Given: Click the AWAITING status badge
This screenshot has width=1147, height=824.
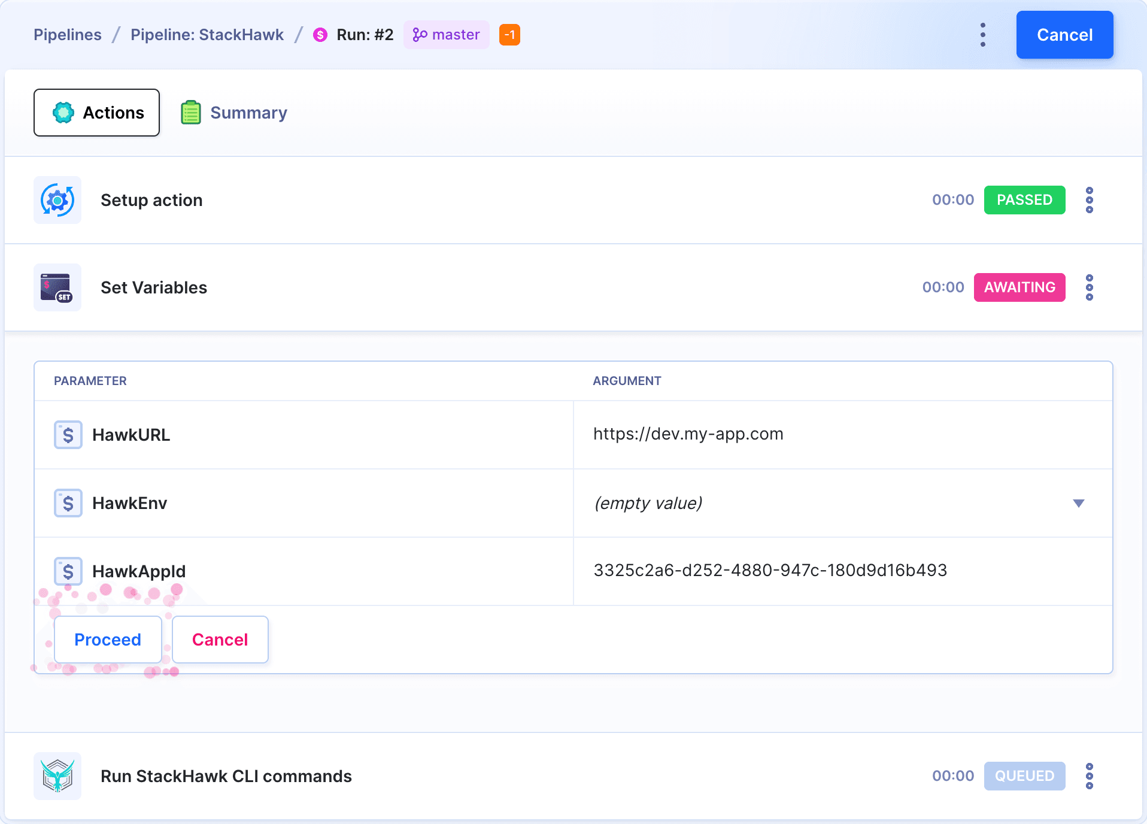Looking at the screenshot, I should click(x=1019, y=287).
